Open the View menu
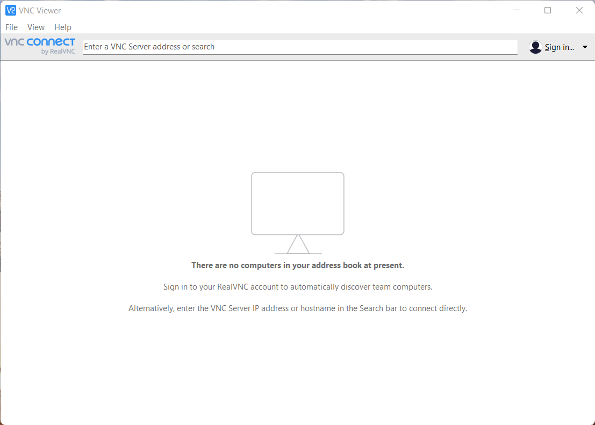Screen dimensions: 595x425 click(x=36, y=27)
